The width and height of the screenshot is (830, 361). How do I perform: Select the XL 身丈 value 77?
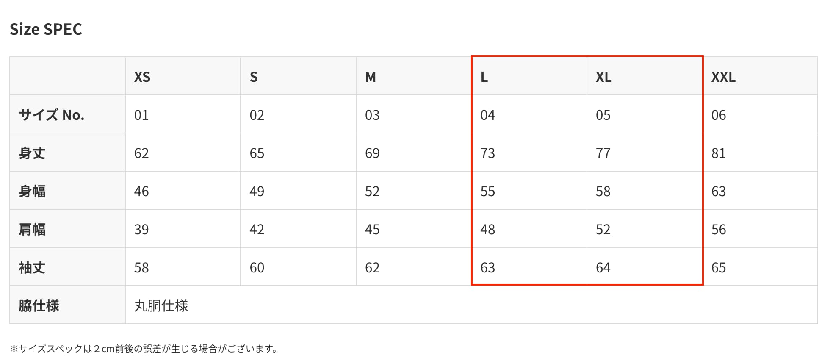coord(603,153)
